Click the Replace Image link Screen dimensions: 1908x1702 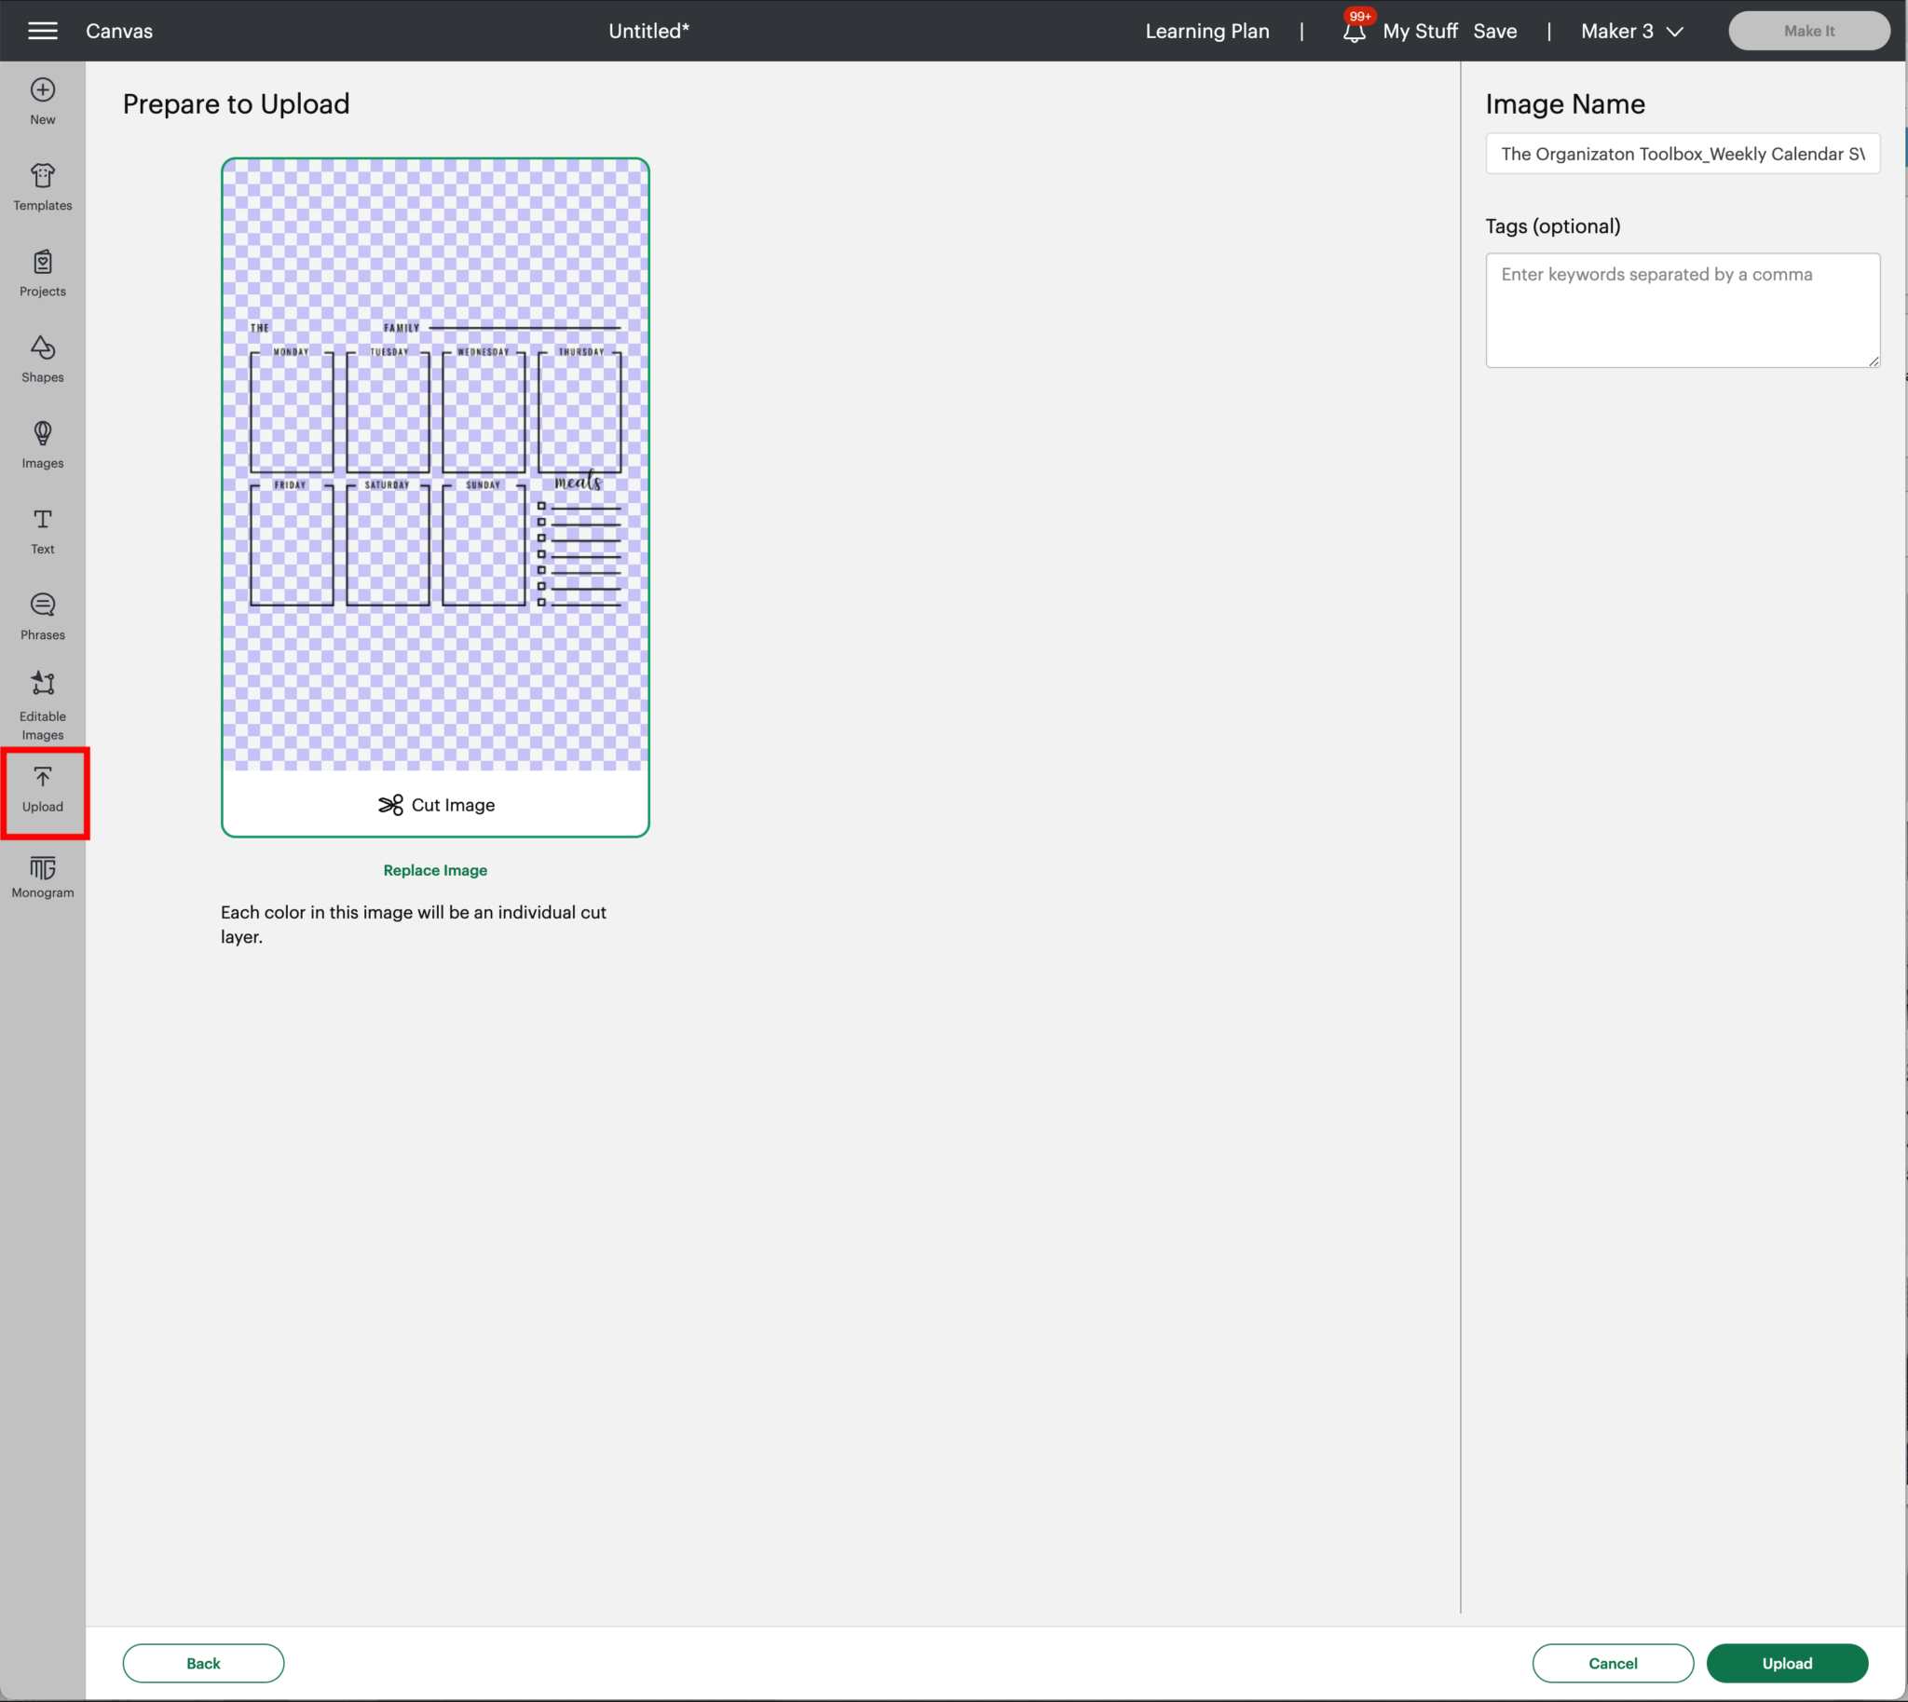435,870
